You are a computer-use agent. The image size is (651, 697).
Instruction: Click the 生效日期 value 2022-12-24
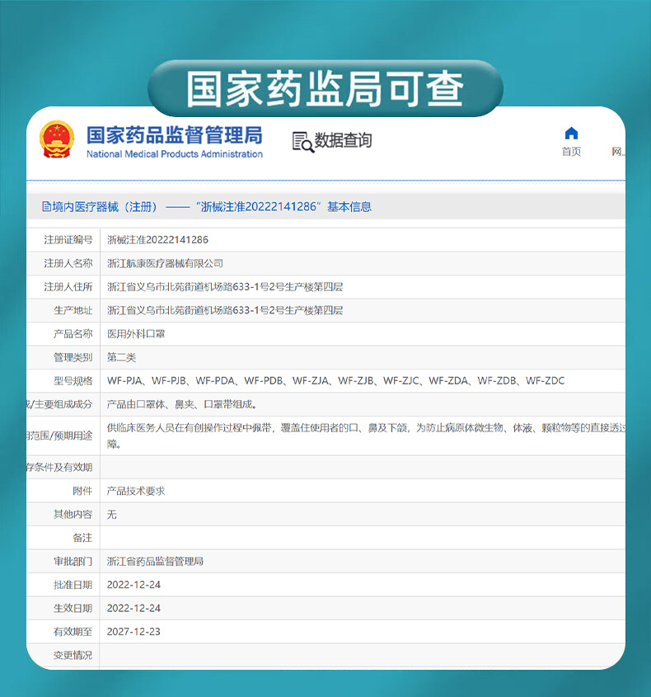click(133, 608)
